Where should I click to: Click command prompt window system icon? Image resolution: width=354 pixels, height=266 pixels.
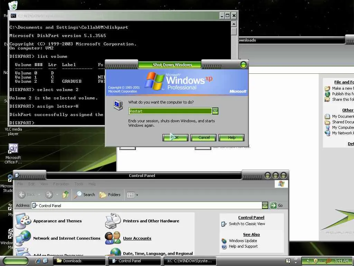[x=13, y=16]
